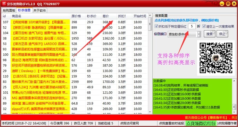Sort by the id column header
This screenshot has width=238, height=127.
[6, 16]
